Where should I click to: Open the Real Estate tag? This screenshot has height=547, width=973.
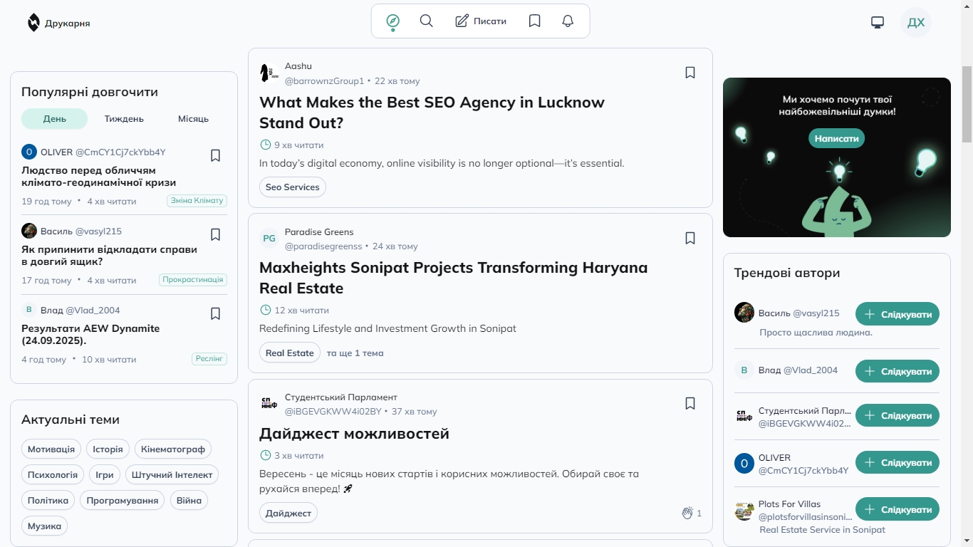(290, 353)
